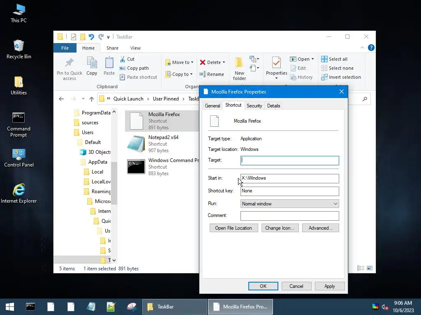The image size is (421, 315).
Task: Click Select none in ribbon
Action: (337, 68)
